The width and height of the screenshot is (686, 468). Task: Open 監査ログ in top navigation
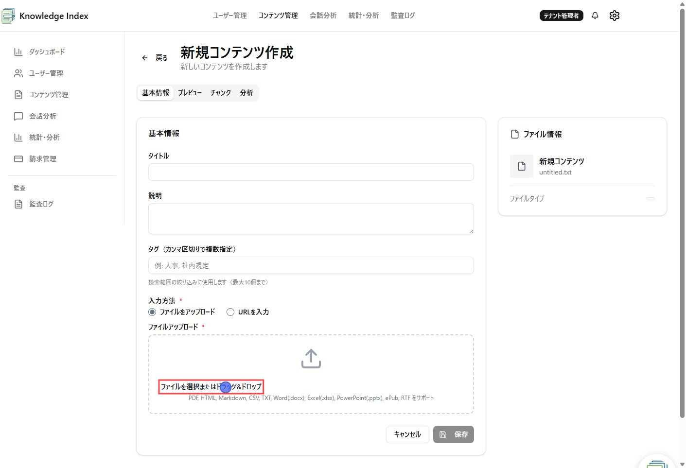[403, 16]
